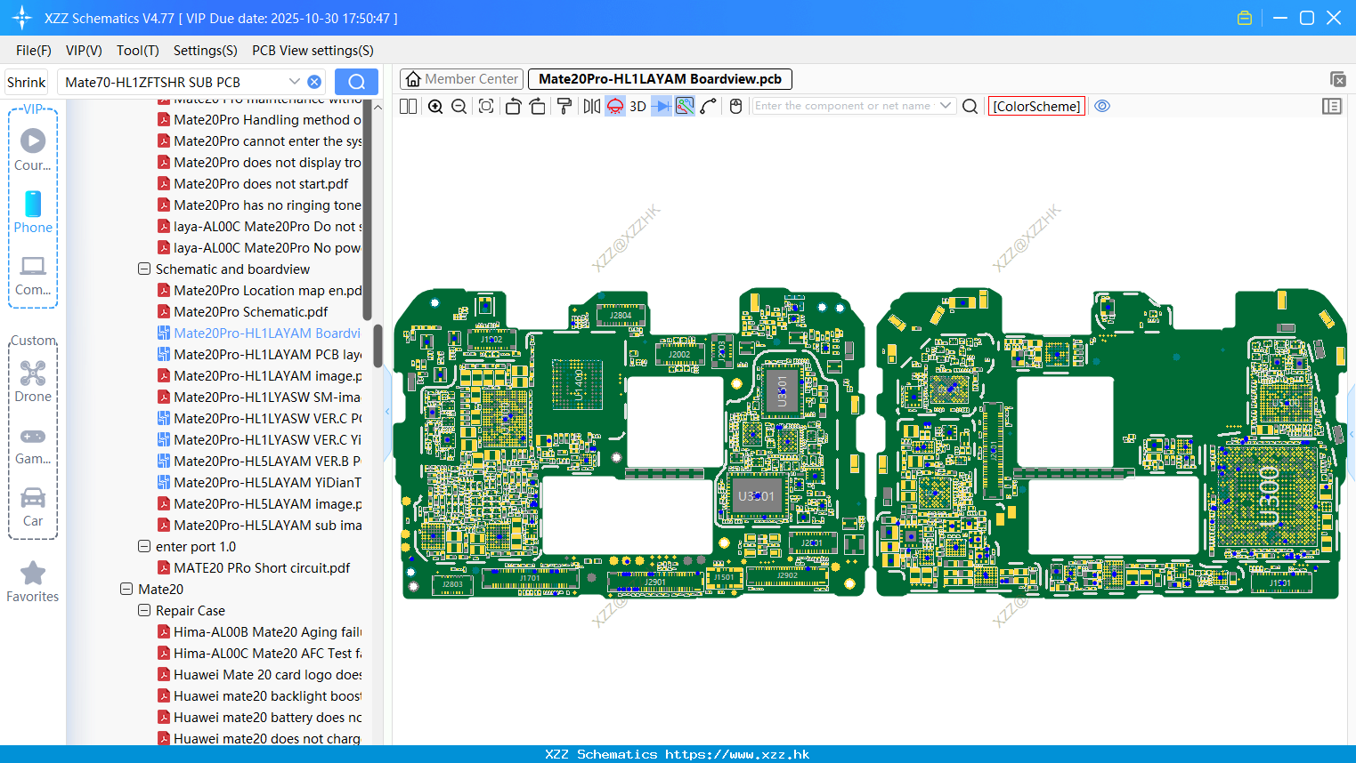Switch to 3D board view
Viewport: 1356px width, 763px height.
tap(637, 106)
